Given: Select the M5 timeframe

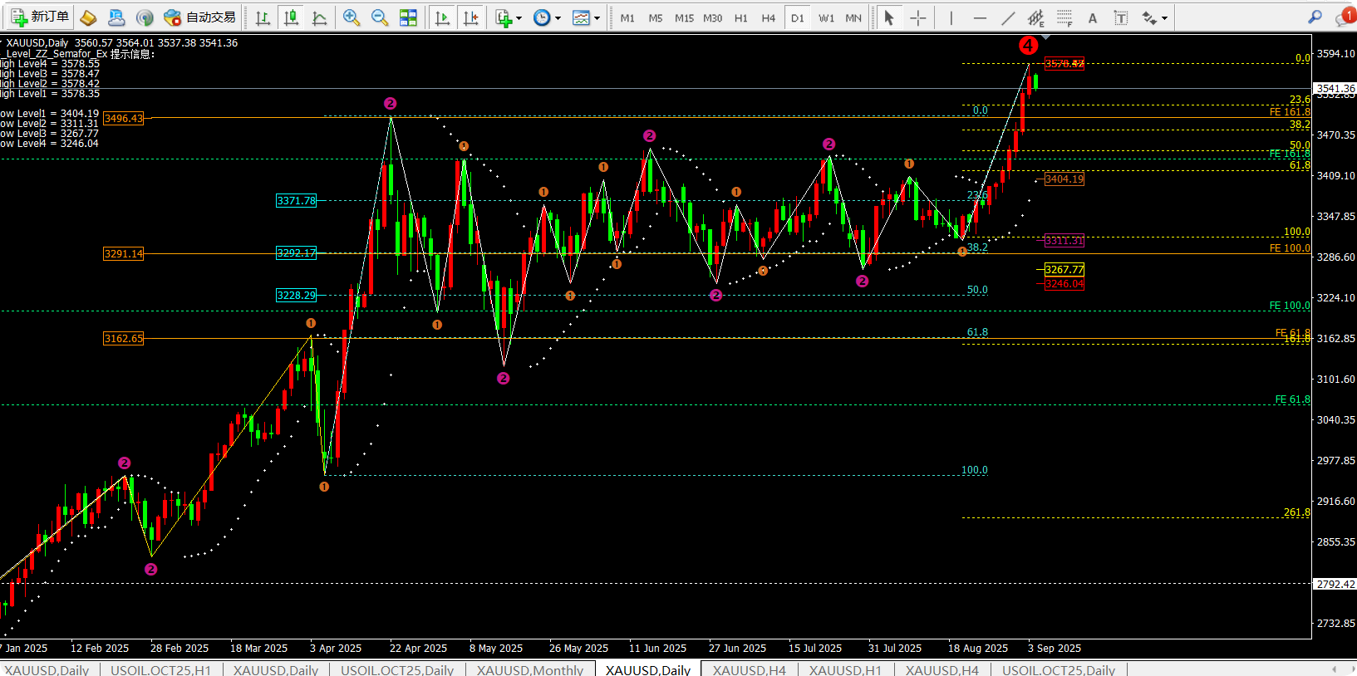Looking at the screenshot, I should click(656, 17).
